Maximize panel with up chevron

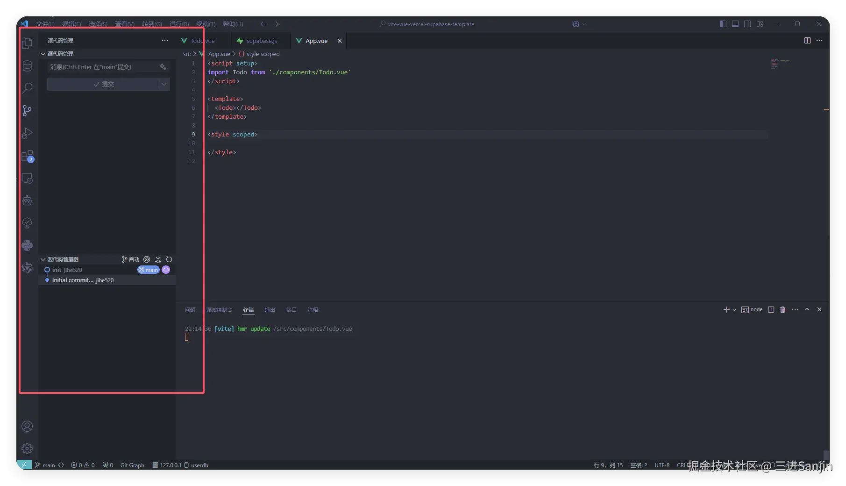coord(807,309)
